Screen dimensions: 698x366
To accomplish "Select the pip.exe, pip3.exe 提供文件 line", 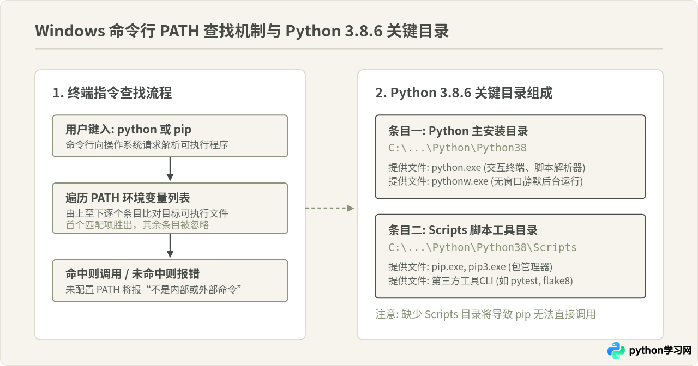I will click(x=470, y=267).
